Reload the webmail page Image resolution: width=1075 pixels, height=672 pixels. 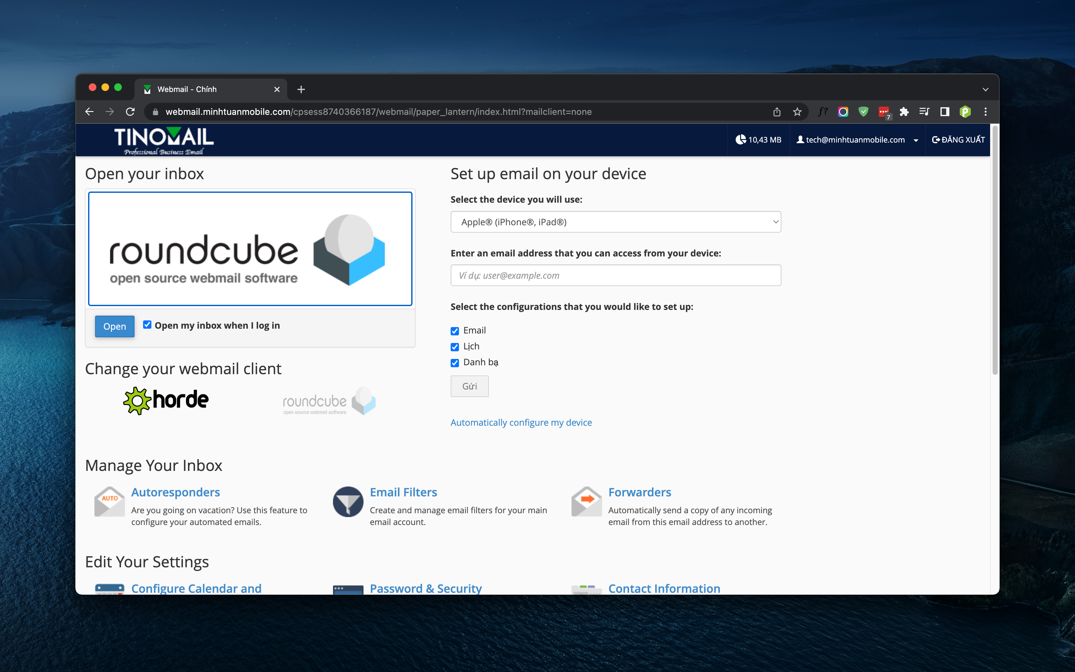[x=130, y=112]
